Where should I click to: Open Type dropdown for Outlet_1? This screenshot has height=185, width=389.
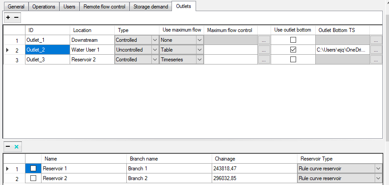pyautogui.click(x=155, y=40)
